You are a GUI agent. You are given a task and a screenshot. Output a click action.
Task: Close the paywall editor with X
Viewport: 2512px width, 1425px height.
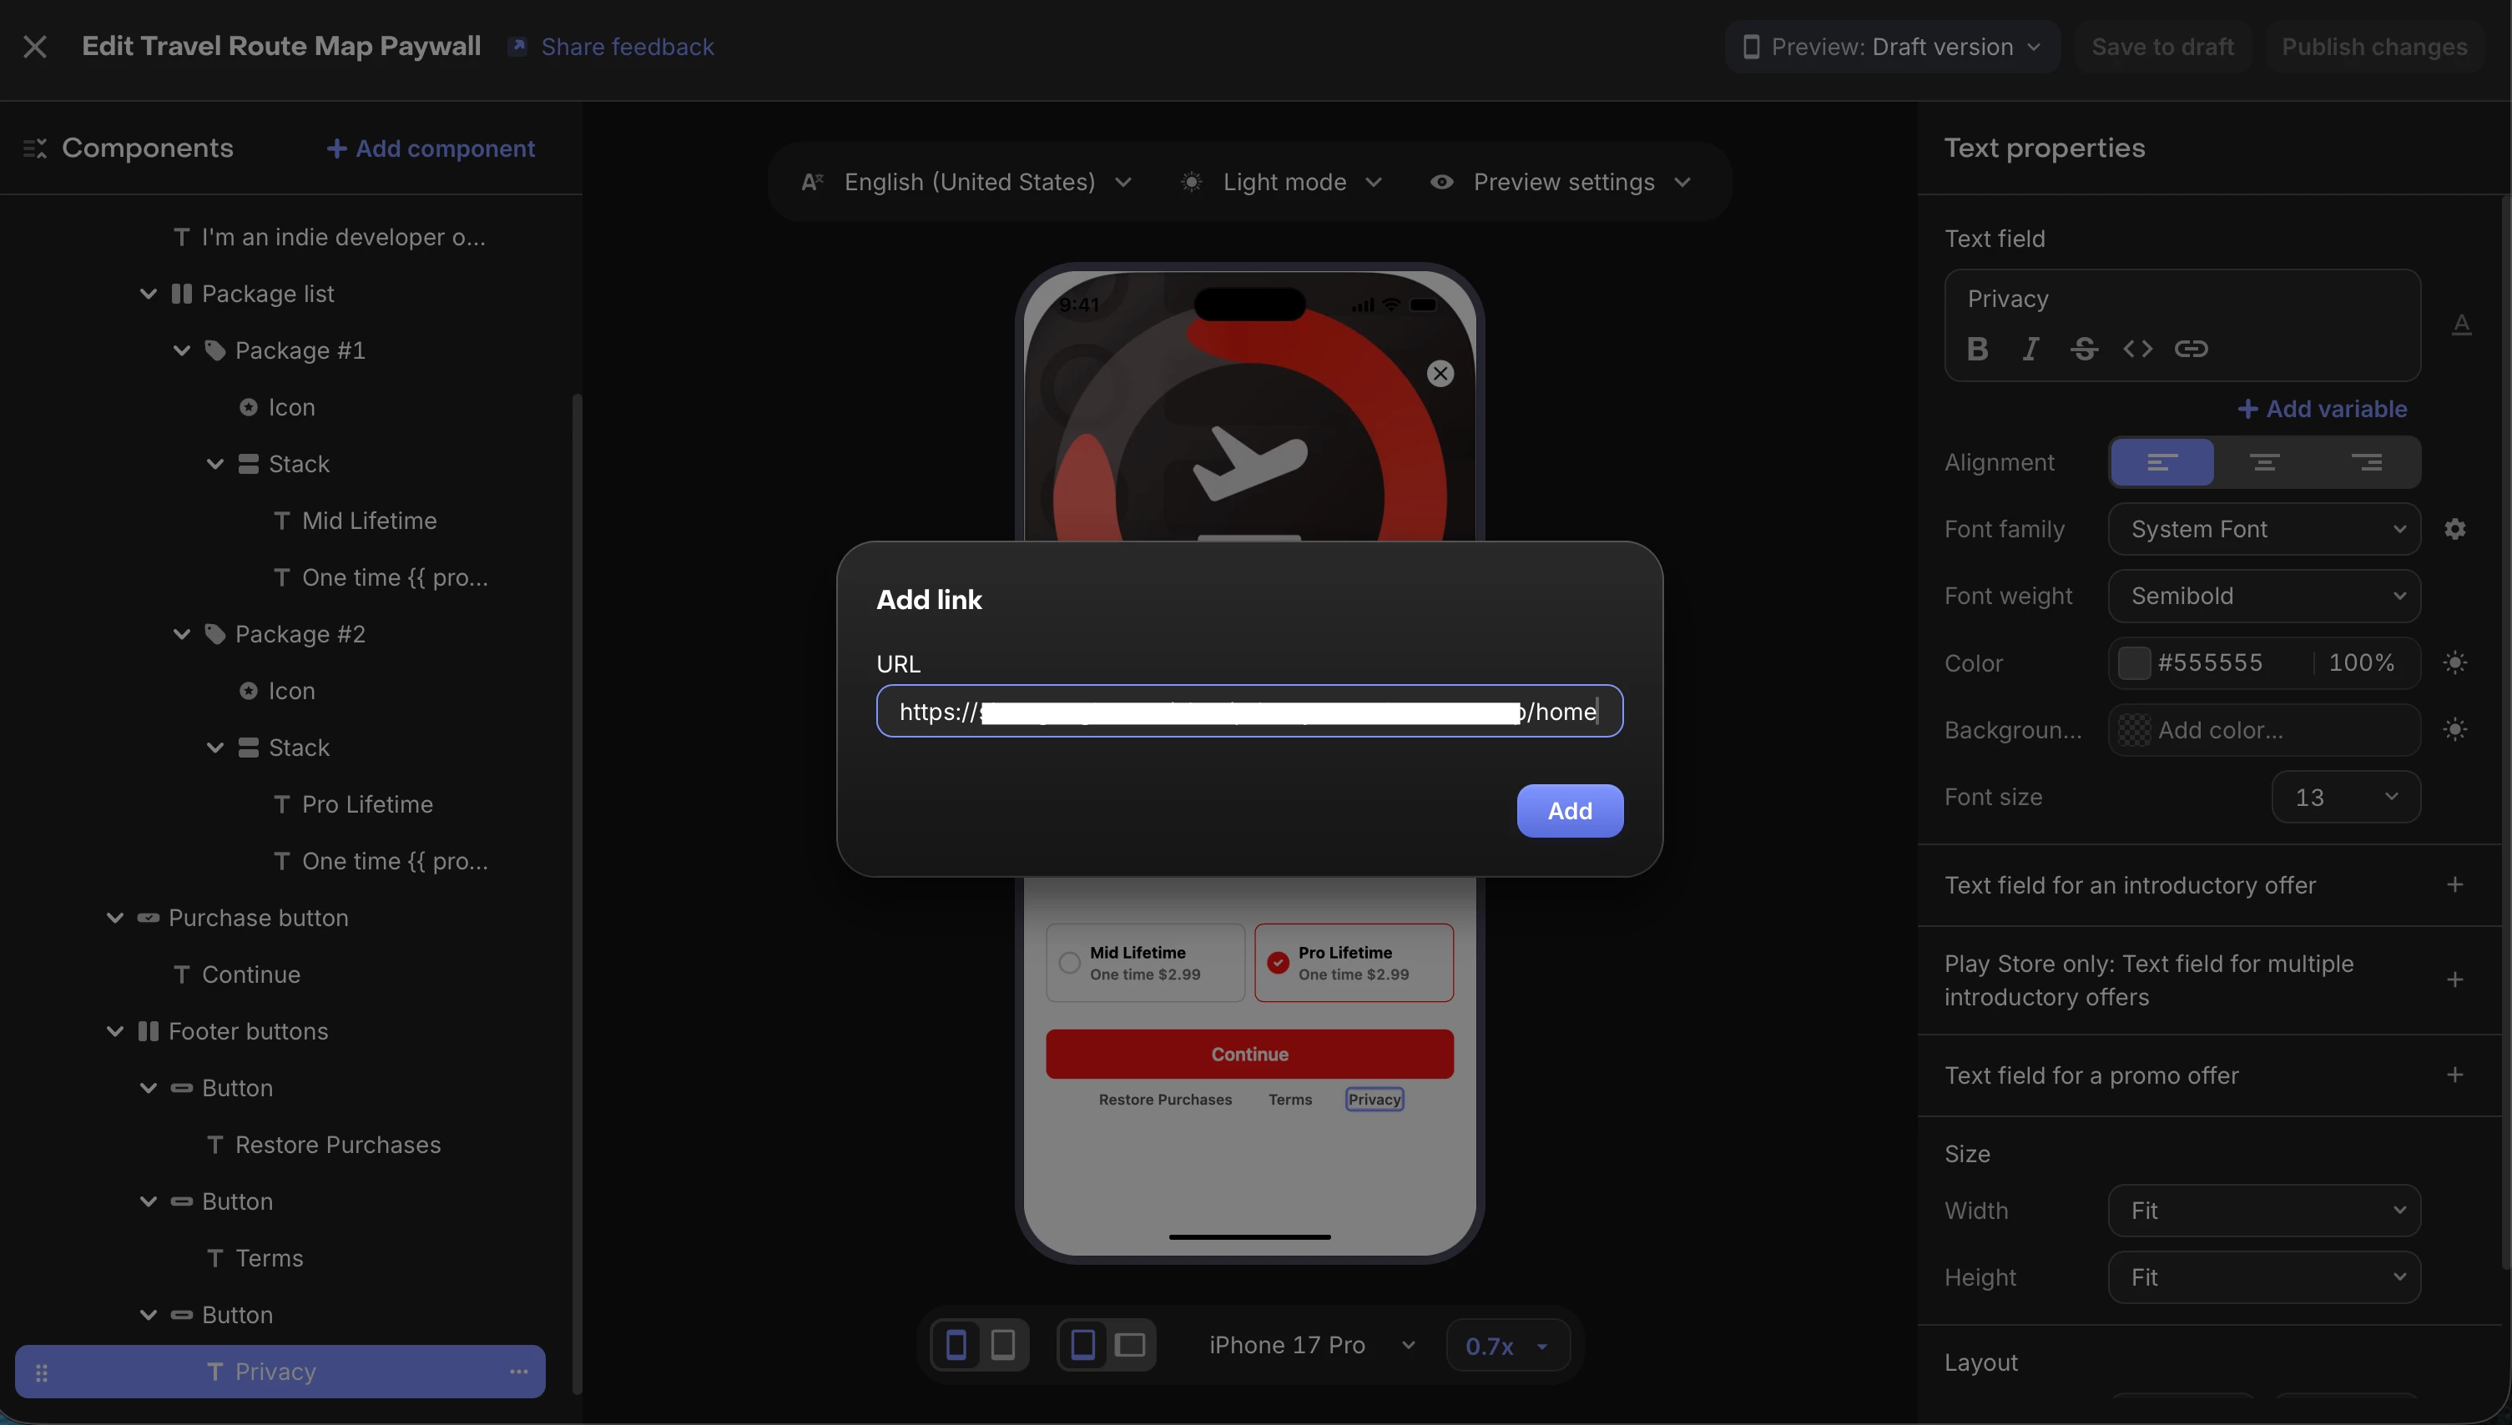click(x=35, y=46)
